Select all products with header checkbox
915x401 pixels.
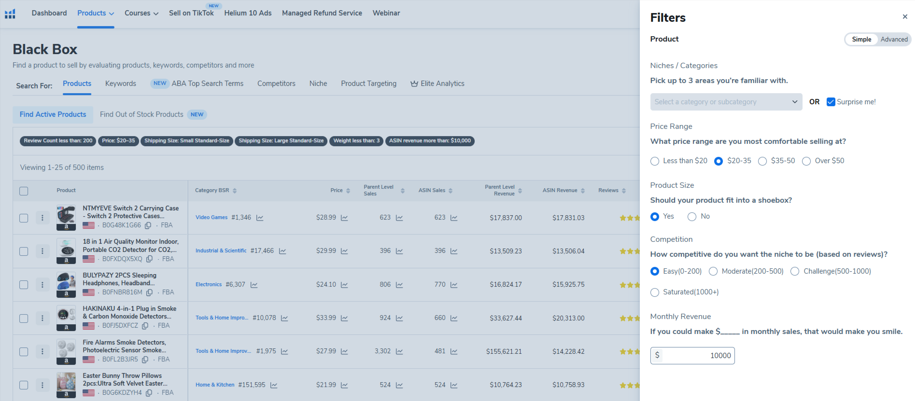coord(24,191)
